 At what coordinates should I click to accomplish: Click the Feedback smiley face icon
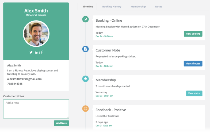point(85,109)
